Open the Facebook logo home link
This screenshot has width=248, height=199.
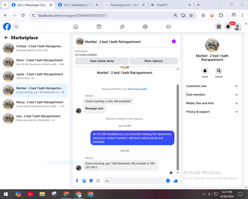tap(7, 26)
